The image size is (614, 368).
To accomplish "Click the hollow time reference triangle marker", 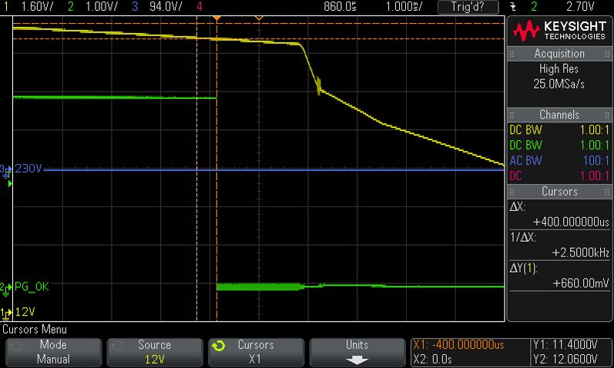I will (259, 18).
